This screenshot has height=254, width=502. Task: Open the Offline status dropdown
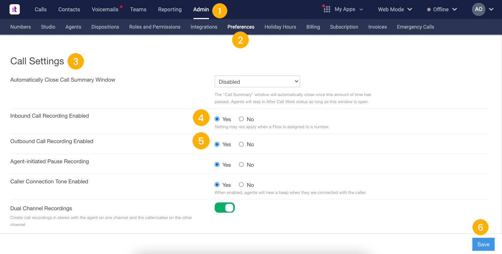coord(454,10)
